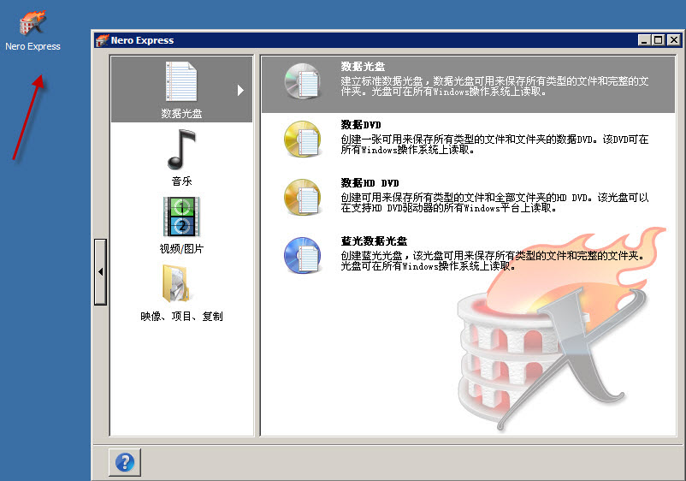This screenshot has height=481, width=686.
Task: Click the Nero Express title bar icon
Action: [x=102, y=40]
